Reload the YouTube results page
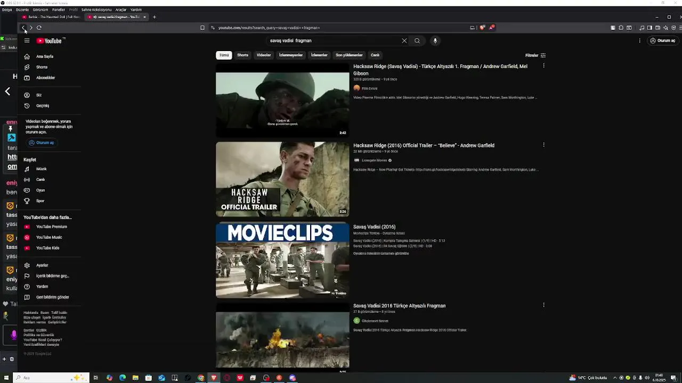This screenshot has height=383, width=682. pyautogui.click(x=39, y=28)
